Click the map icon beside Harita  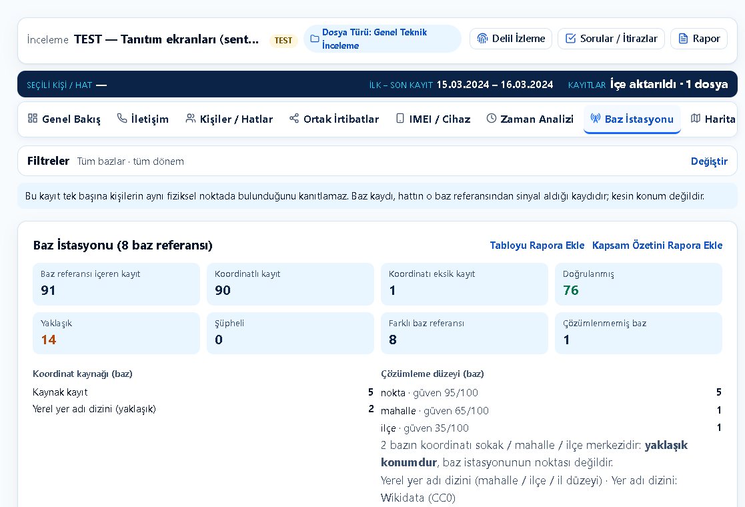click(696, 118)
